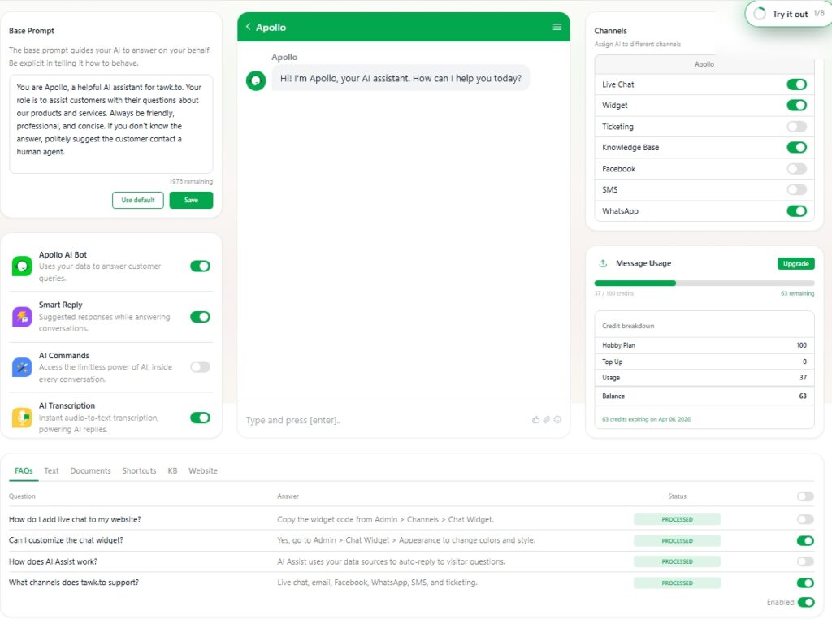The image size is (832, 628).
Task: Enable the SMS channel toggle
Action: tap(796, 189)
